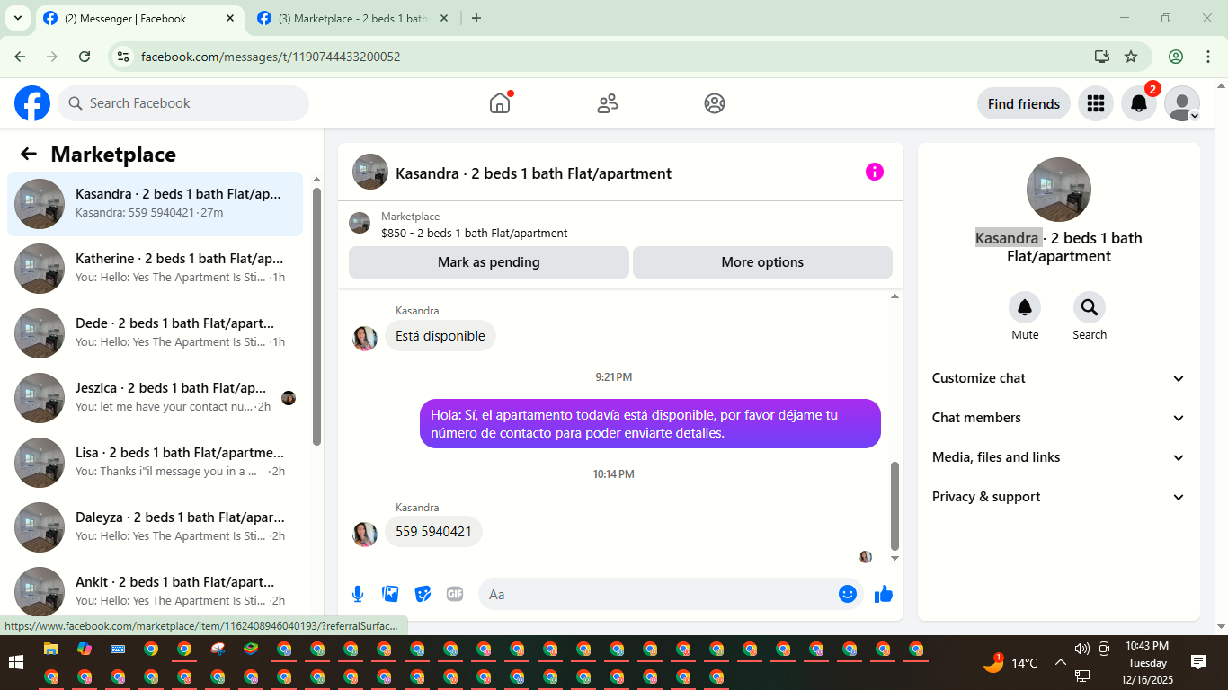This screenshot has width=1228, height=690.
Task: Expand the Customize chat section
Action: point(1059,378)
